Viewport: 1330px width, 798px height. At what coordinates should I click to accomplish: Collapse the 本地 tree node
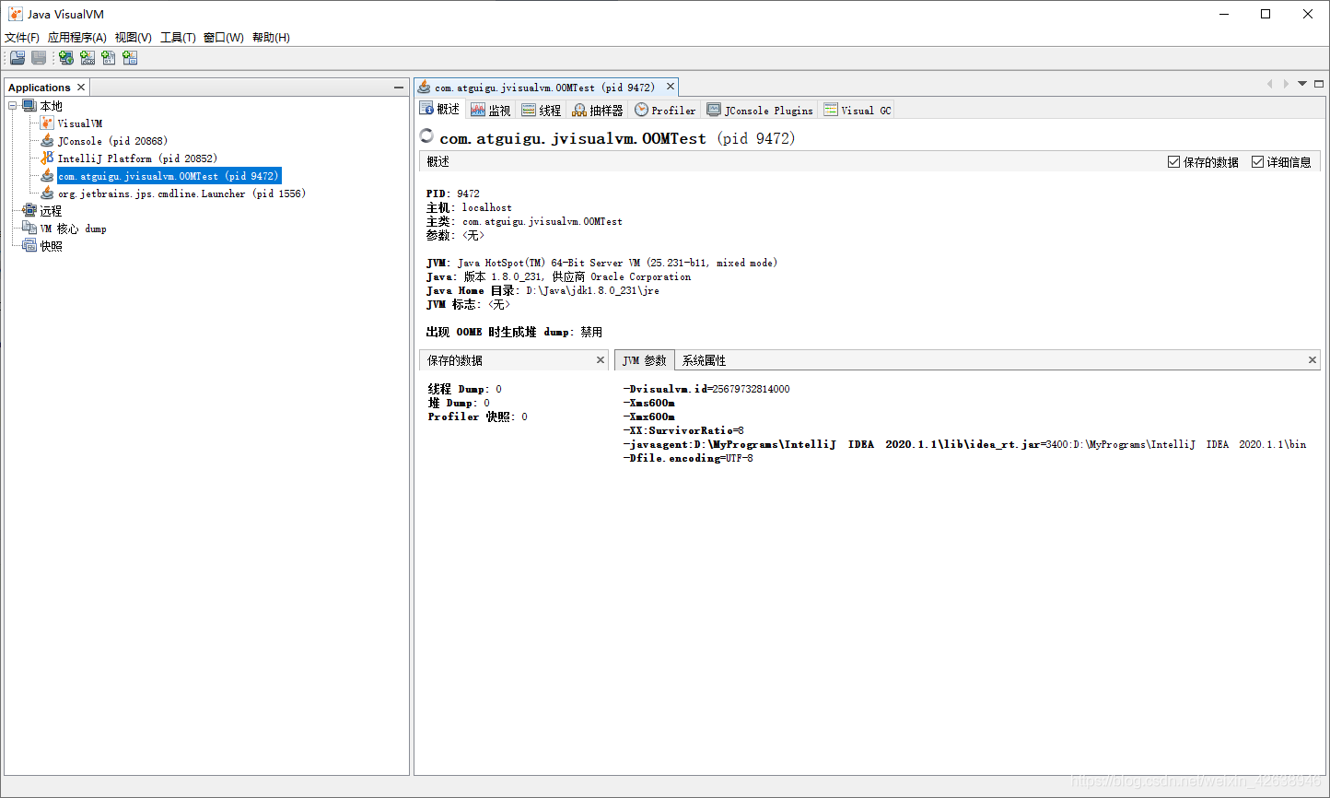13,106
